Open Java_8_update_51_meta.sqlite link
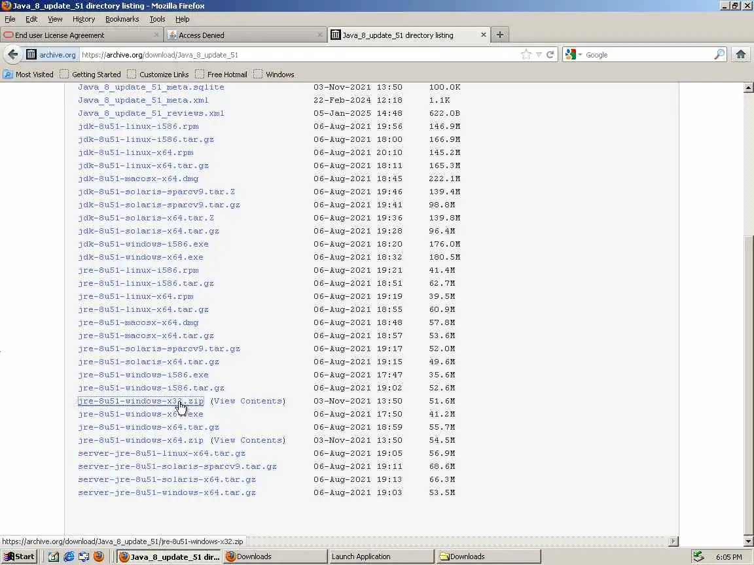754x565 pixels. coord(151,87)
